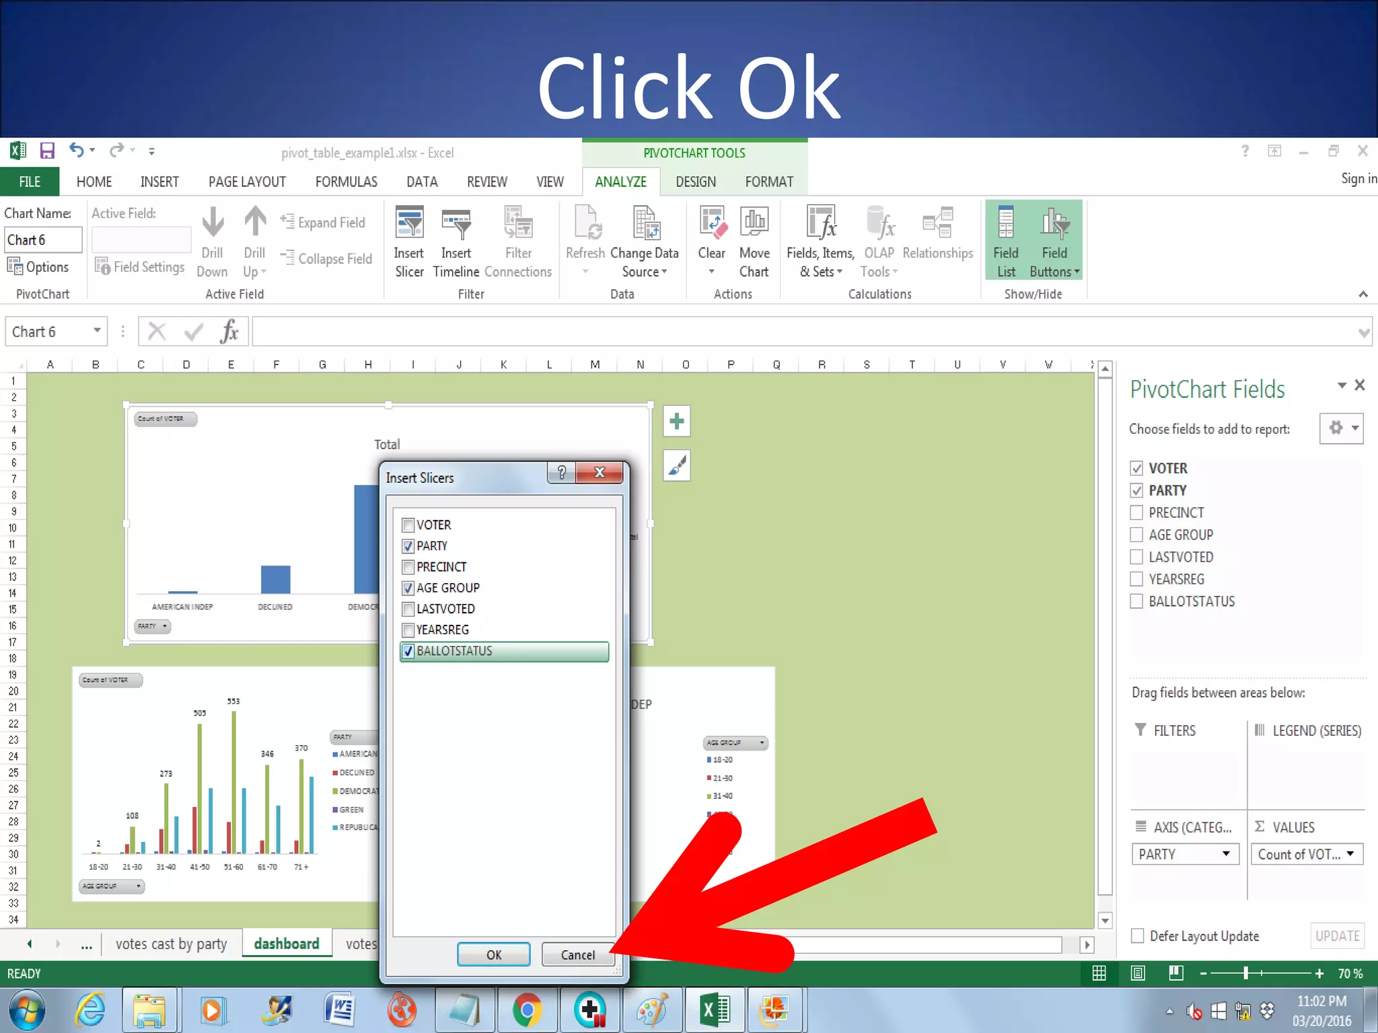Click OK in Insert Slicers dialog
1378x1033 pixels.
point(494,954)
